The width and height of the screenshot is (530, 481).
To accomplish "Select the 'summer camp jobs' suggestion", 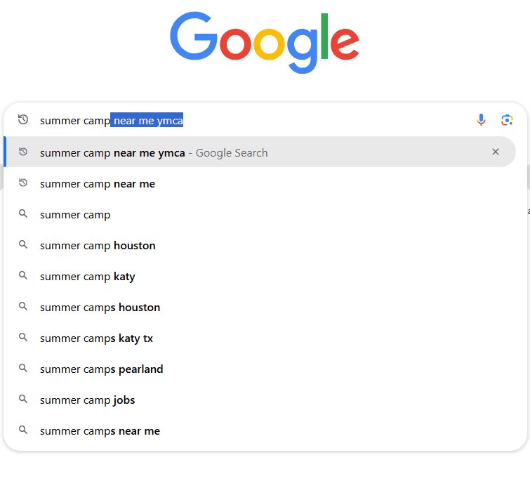I will (x=88, y=400).
